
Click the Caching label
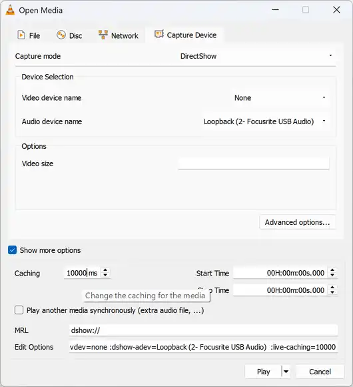point(27,273)
